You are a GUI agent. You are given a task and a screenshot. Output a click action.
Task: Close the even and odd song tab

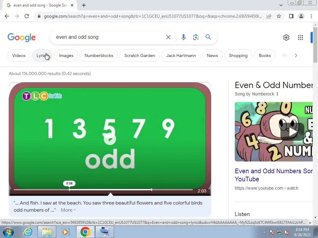coord(72,6)
